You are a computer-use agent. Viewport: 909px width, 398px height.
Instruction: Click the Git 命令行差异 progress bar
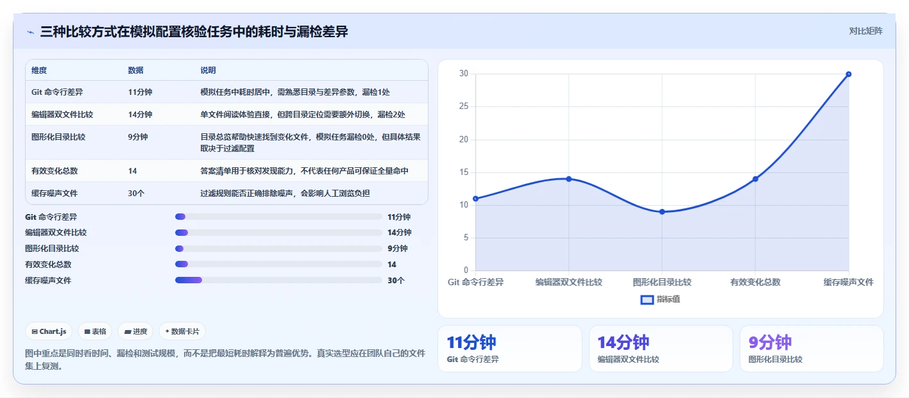[x=278, y=217]
